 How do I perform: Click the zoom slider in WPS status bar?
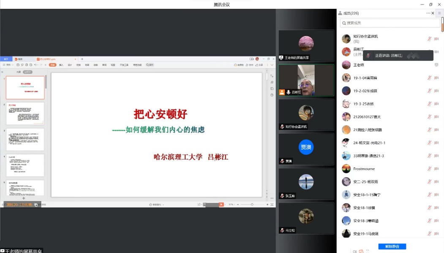[x=252, y=205]
